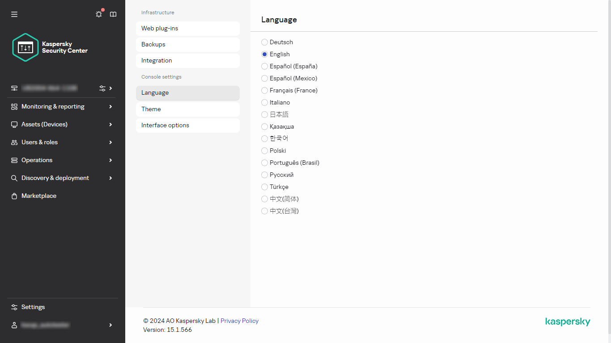611x343 pixels.
Task: Open the notifications bell
Action: point(98,14)
